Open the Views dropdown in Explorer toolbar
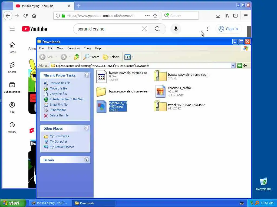Viewport: 277px width, 207px height. [128, 57]
